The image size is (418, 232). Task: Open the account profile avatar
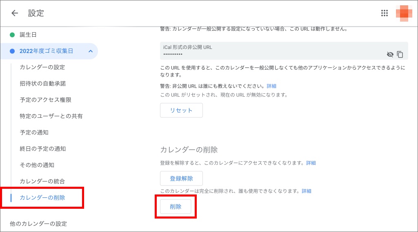click(403, 13)
